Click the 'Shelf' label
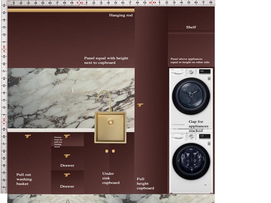Viewport: 271px width, 203px height. click(191, 27)
